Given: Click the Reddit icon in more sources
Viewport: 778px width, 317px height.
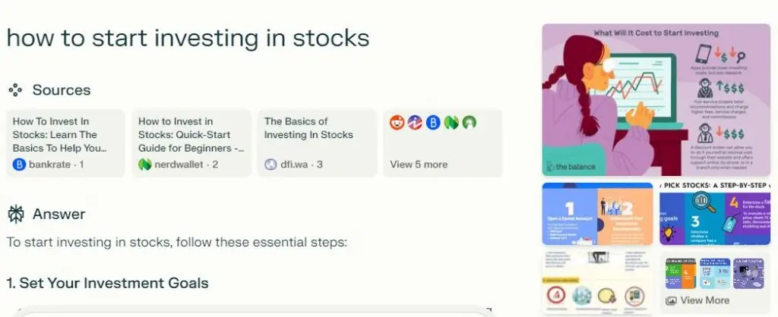Looking at the screenshot, I should click(397, 122).
